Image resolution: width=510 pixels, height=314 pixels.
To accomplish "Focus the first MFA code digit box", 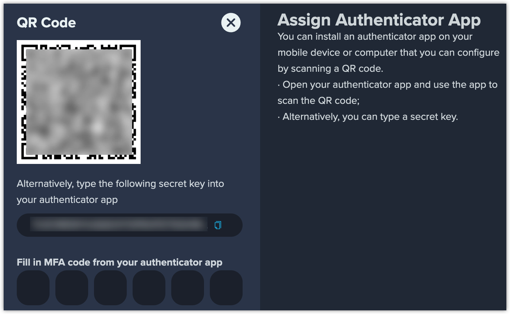I will [x=33, y=287].
